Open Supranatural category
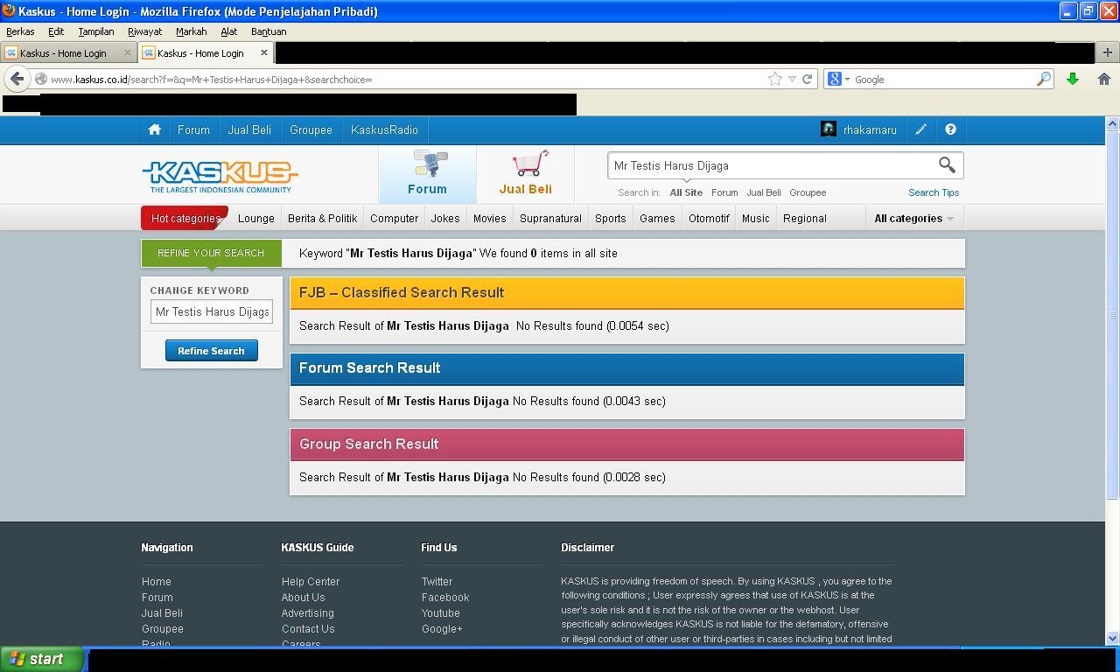The image size is (1120, 672). [x=550, y=218]
